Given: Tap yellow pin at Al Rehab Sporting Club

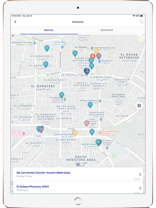Looking at the screenshot, I should 96,51.
